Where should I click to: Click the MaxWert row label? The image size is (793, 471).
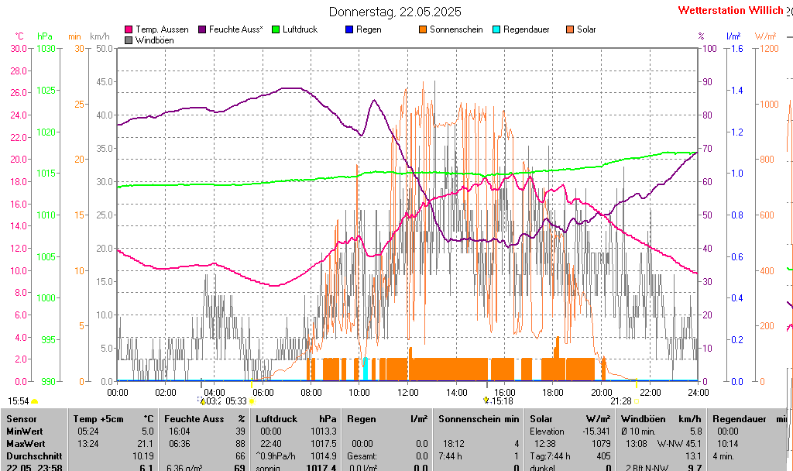25,444
